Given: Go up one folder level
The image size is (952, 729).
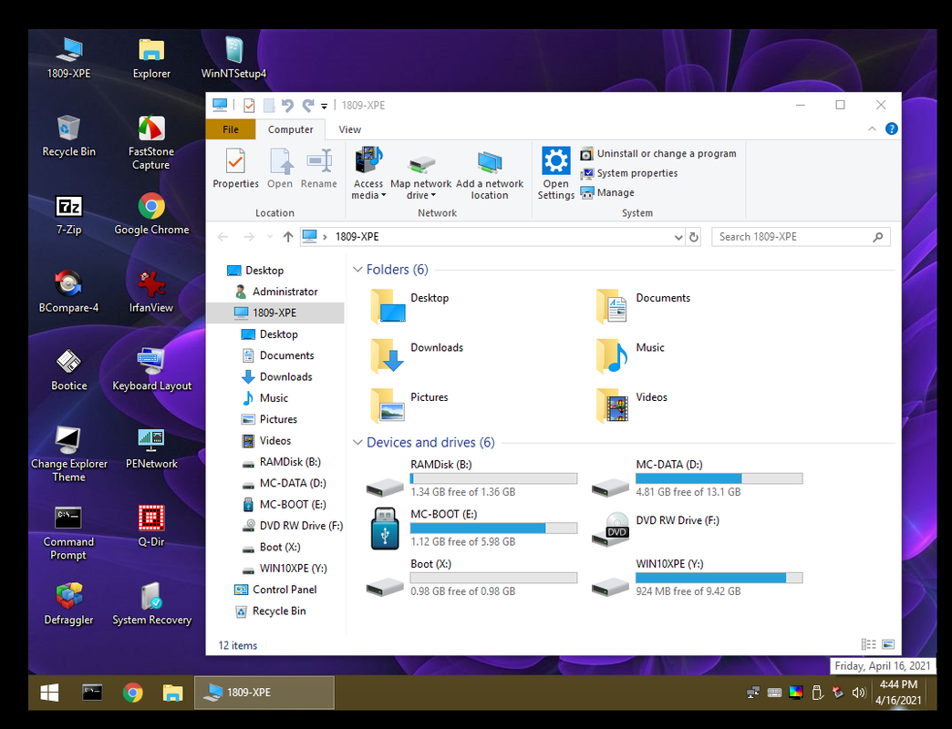Looking at the screenshot, I should pyautogui.click(x=288, y=237).
